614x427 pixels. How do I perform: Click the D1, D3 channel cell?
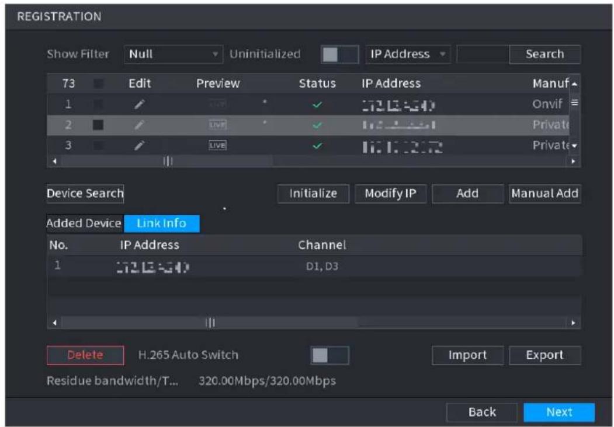[x=322, y=266]
